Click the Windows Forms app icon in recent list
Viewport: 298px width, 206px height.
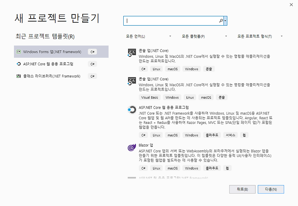(x=19, y=52)
